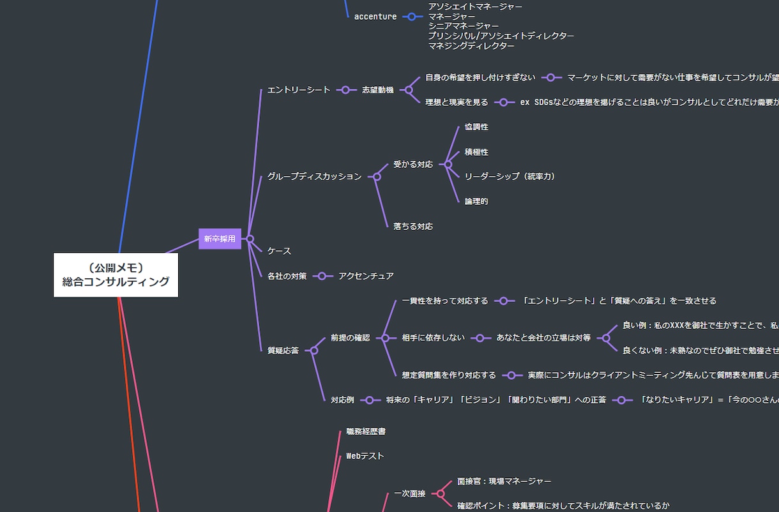Screen dimensions: 779x512
Task: Toggle the 受かる対応 expand circle
Action: (448, 165)
